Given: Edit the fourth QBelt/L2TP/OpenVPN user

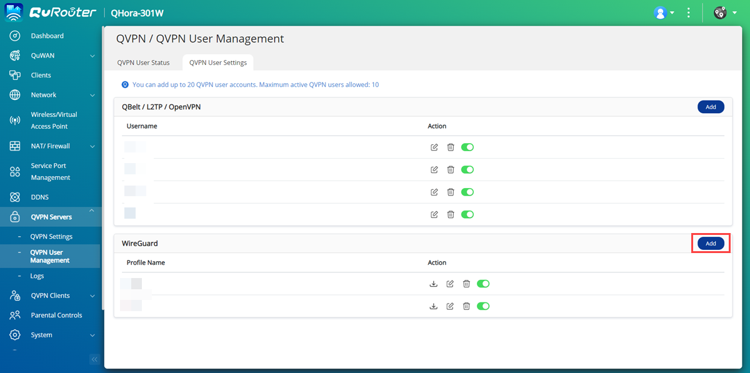Looking at the screenshot, I should pos(434,215).
